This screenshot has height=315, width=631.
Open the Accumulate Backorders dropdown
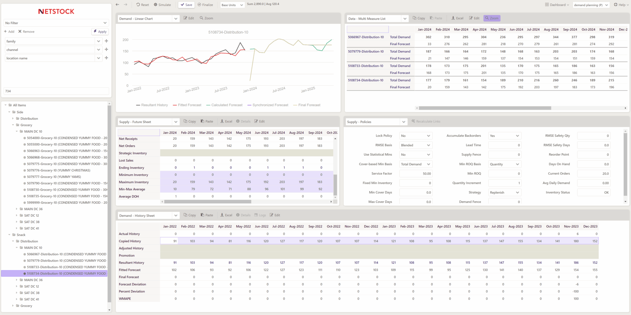point(505,136)
